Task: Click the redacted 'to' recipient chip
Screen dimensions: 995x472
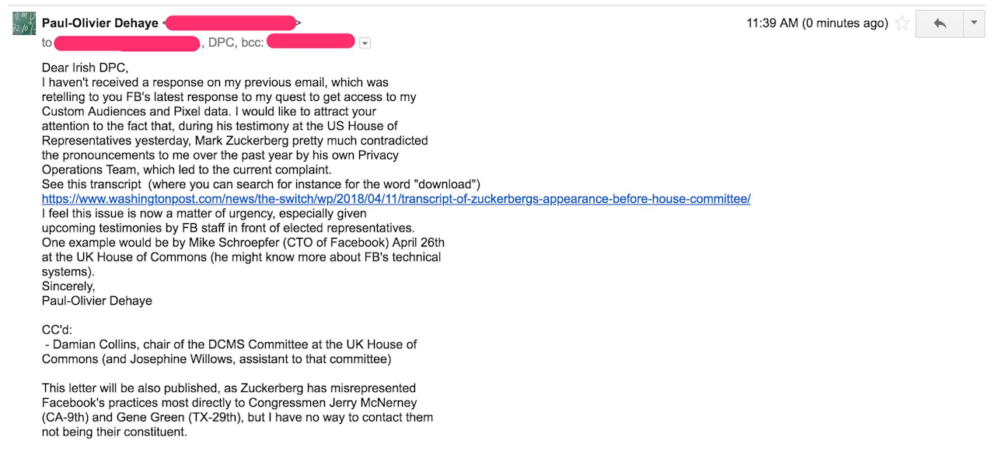Action: [126, 43]
